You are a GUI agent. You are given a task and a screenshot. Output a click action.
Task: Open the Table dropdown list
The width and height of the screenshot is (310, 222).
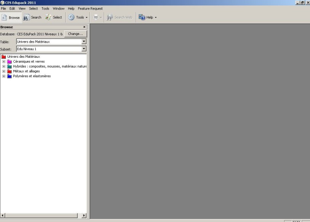coord(84,41)
